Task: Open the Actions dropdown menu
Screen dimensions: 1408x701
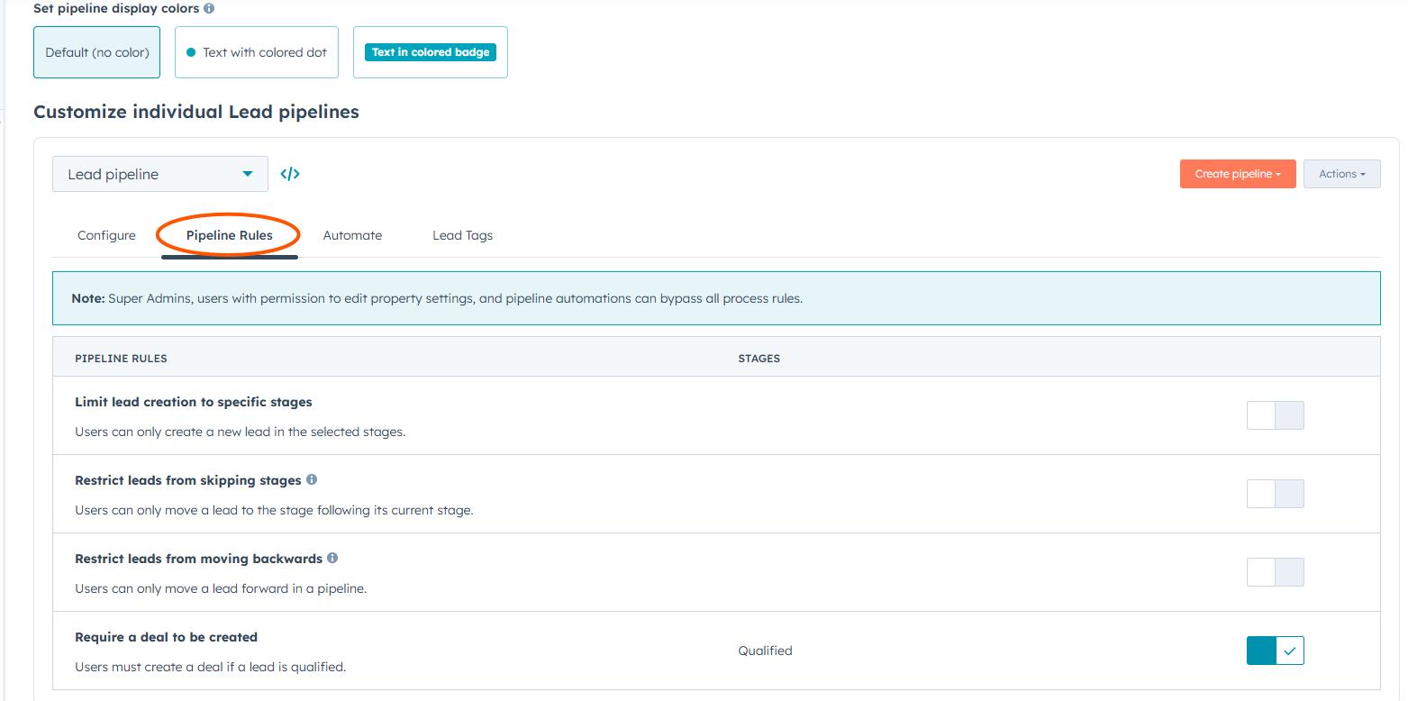Action: (1341, 174)
